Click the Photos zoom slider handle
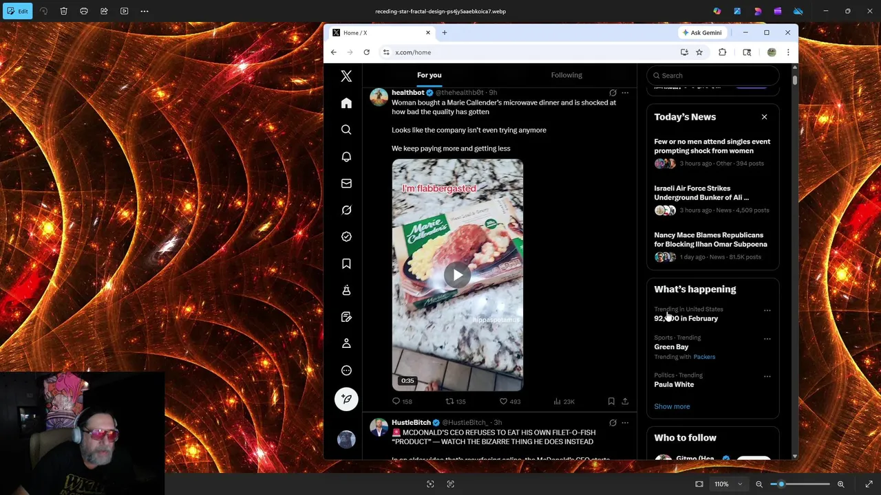The height and width of the screenshot is (495, 881). (781, 484)
